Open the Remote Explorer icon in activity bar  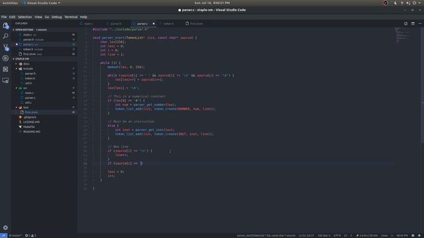tap(5, 81)
